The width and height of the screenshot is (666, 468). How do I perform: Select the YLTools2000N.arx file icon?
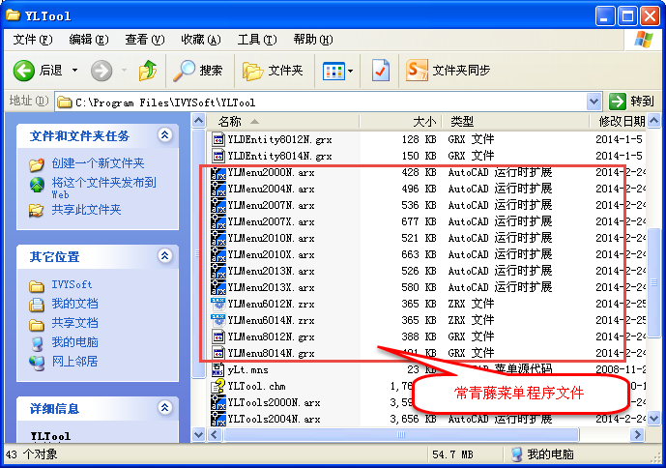217,402
